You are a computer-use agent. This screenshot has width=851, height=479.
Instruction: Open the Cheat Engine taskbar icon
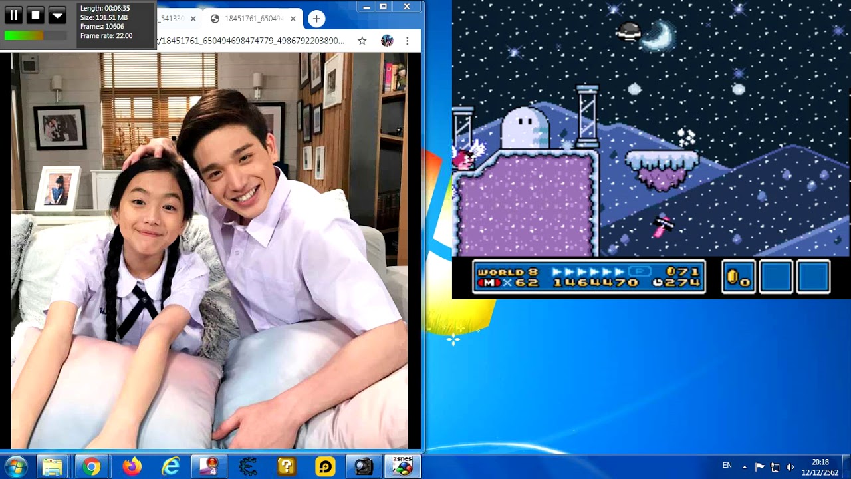248,467
